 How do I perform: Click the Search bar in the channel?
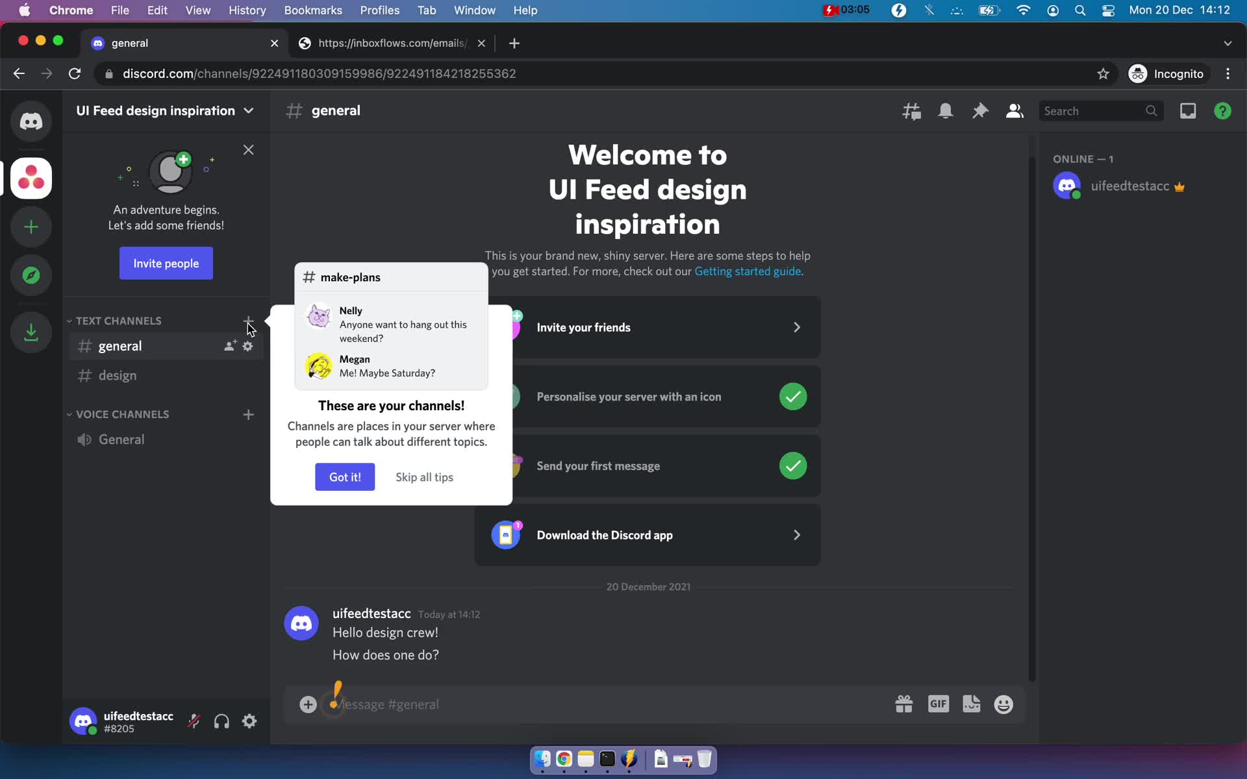click(x=1098, y=110)
